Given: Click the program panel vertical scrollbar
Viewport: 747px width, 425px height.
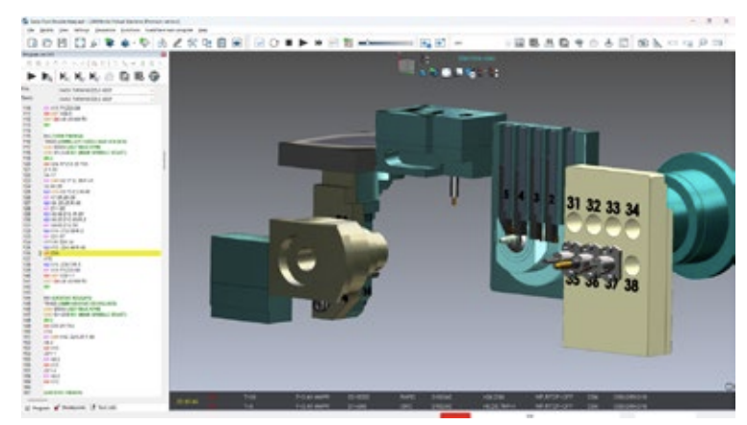Looking at the screenshot, I should (x=165, y=161).
